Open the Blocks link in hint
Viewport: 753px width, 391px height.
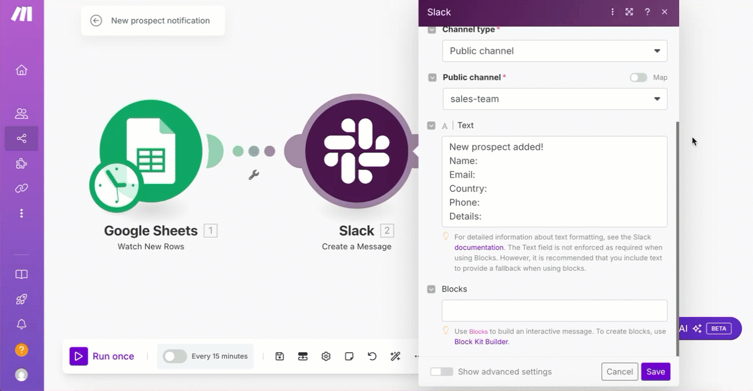point(478,331)
